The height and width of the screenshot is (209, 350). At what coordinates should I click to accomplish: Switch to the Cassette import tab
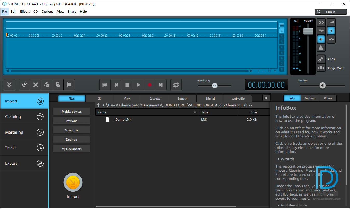click(x=155, y=99)
